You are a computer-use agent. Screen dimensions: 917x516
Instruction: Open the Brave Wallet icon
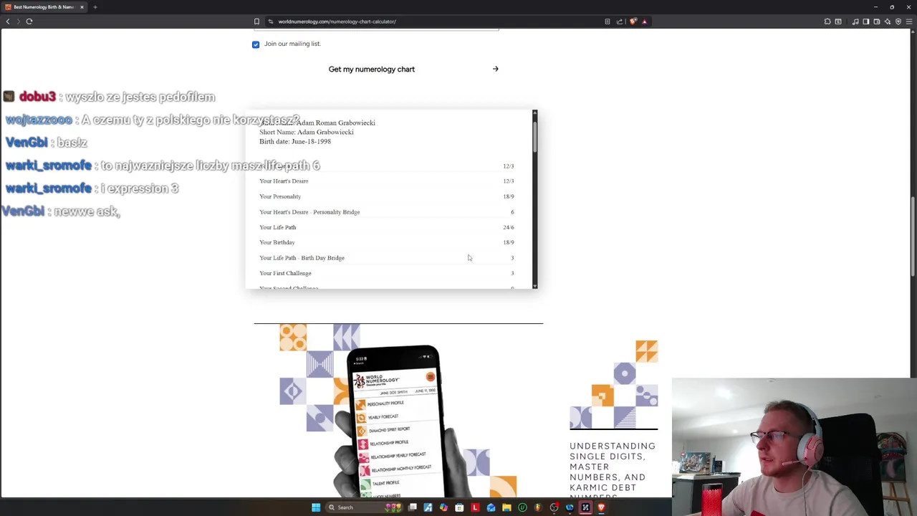[x=877, y=21]
